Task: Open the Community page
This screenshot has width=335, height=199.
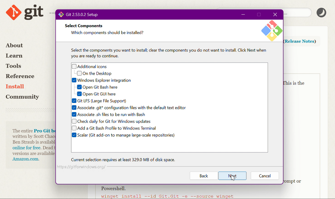Action: pos(22,97)
